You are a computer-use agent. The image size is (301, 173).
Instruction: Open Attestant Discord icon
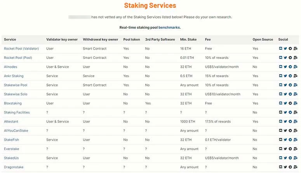(280, 122)
